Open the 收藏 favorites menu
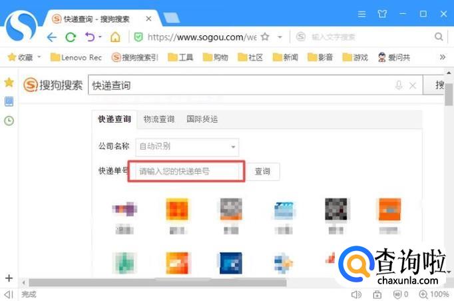This screenshot has height=301, width=454. [x=24, y=57]
